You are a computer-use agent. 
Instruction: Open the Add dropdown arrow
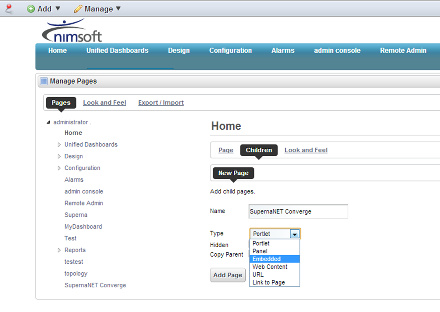pyautogui.click(x=58, y=9)
